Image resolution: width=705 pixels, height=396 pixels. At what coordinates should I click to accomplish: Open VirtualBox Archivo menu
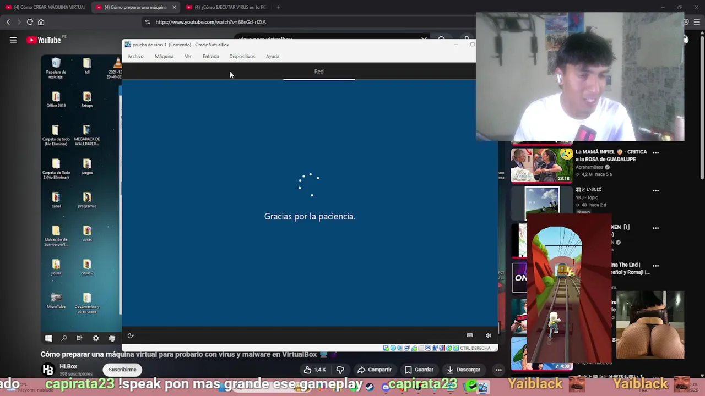[x=135, y=56]
